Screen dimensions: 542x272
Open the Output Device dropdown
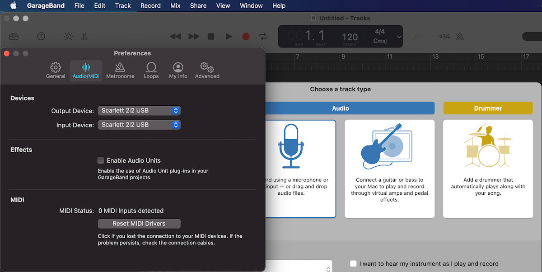(139, 111)
